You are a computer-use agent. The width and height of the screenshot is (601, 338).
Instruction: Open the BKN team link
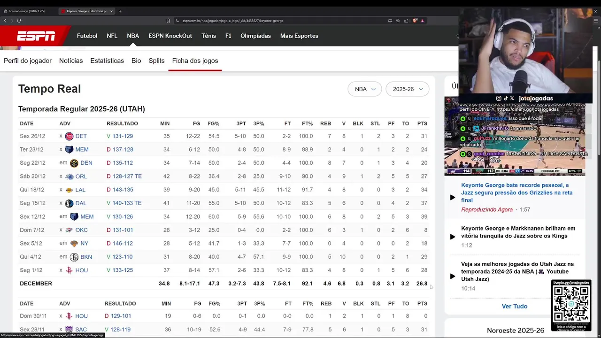point(86,257)
